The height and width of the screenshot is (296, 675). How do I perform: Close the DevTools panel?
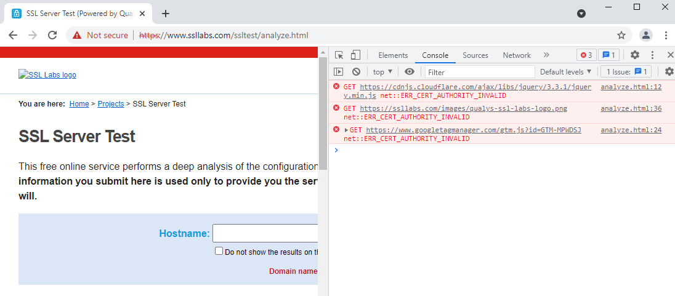(670, 55)
